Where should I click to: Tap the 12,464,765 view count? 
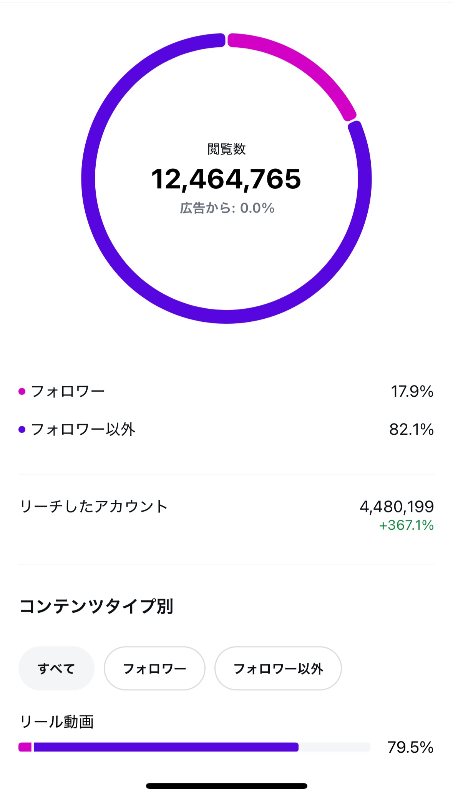coord(226,179)
